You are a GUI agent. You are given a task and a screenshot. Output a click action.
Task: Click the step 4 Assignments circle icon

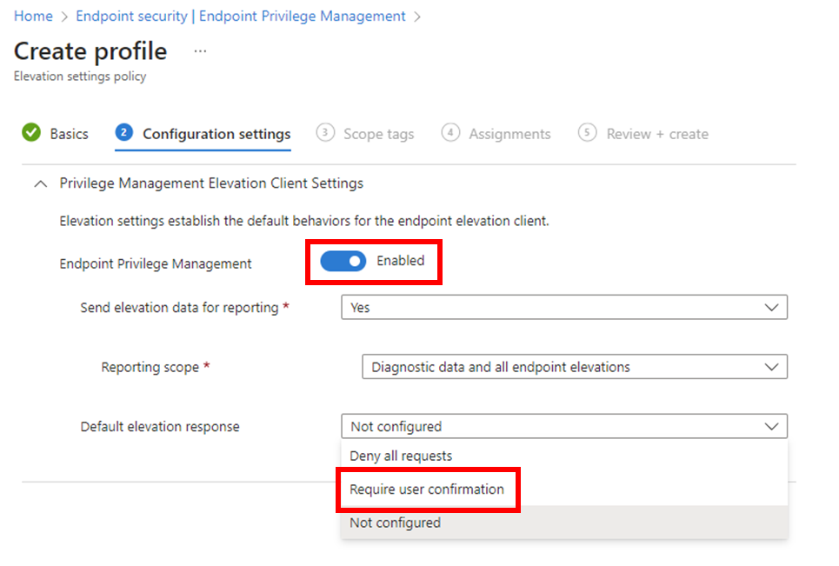tap(450, 133)
